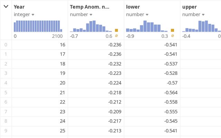The image size is (221, 138).
Task: Click the null-values icon under lower histogram
Action: click(173, 36)
